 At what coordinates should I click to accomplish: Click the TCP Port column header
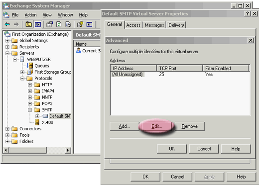179,68
